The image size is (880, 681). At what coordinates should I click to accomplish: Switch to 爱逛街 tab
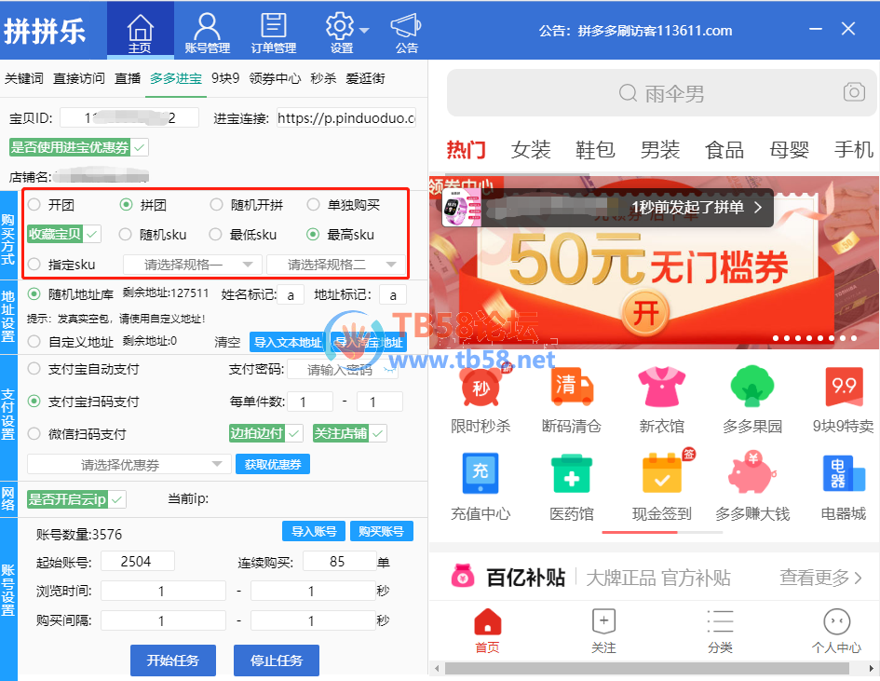click(x=365, y=78)
